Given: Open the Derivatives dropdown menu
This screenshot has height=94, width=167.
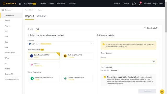Looking at the screenshot, I should pyautogui.click(x=62, y=4).
